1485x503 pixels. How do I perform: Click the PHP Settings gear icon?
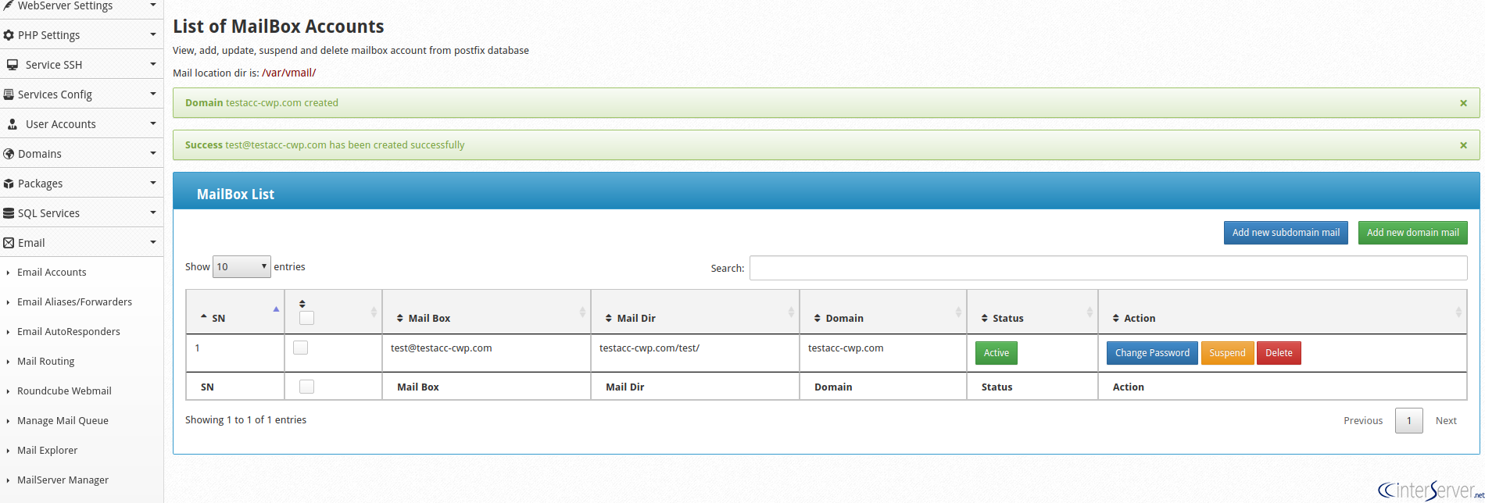click(9, 35)
